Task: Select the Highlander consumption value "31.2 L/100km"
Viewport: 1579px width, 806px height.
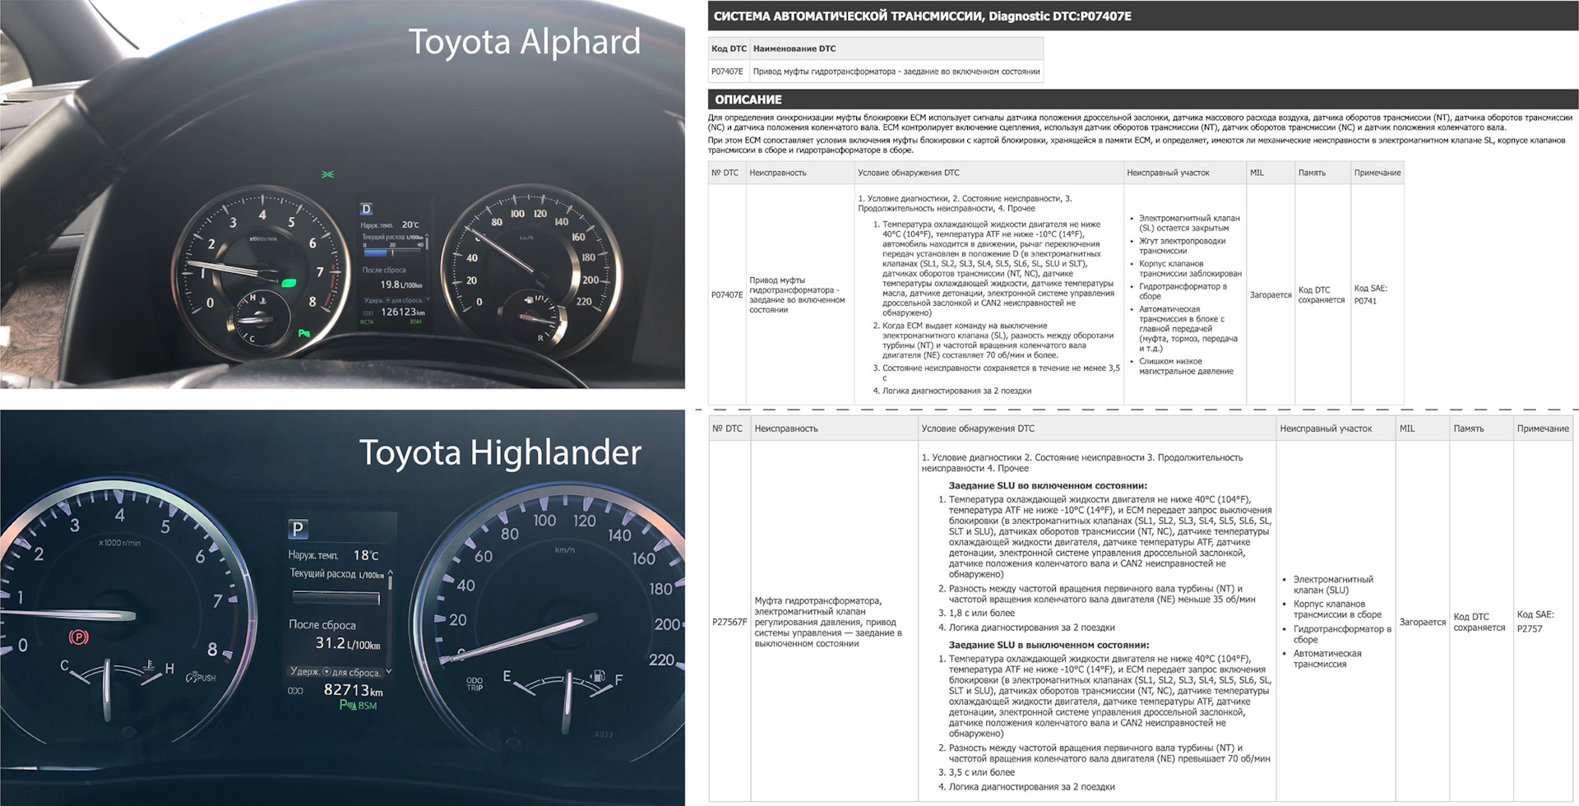Action: click(348, 643)
